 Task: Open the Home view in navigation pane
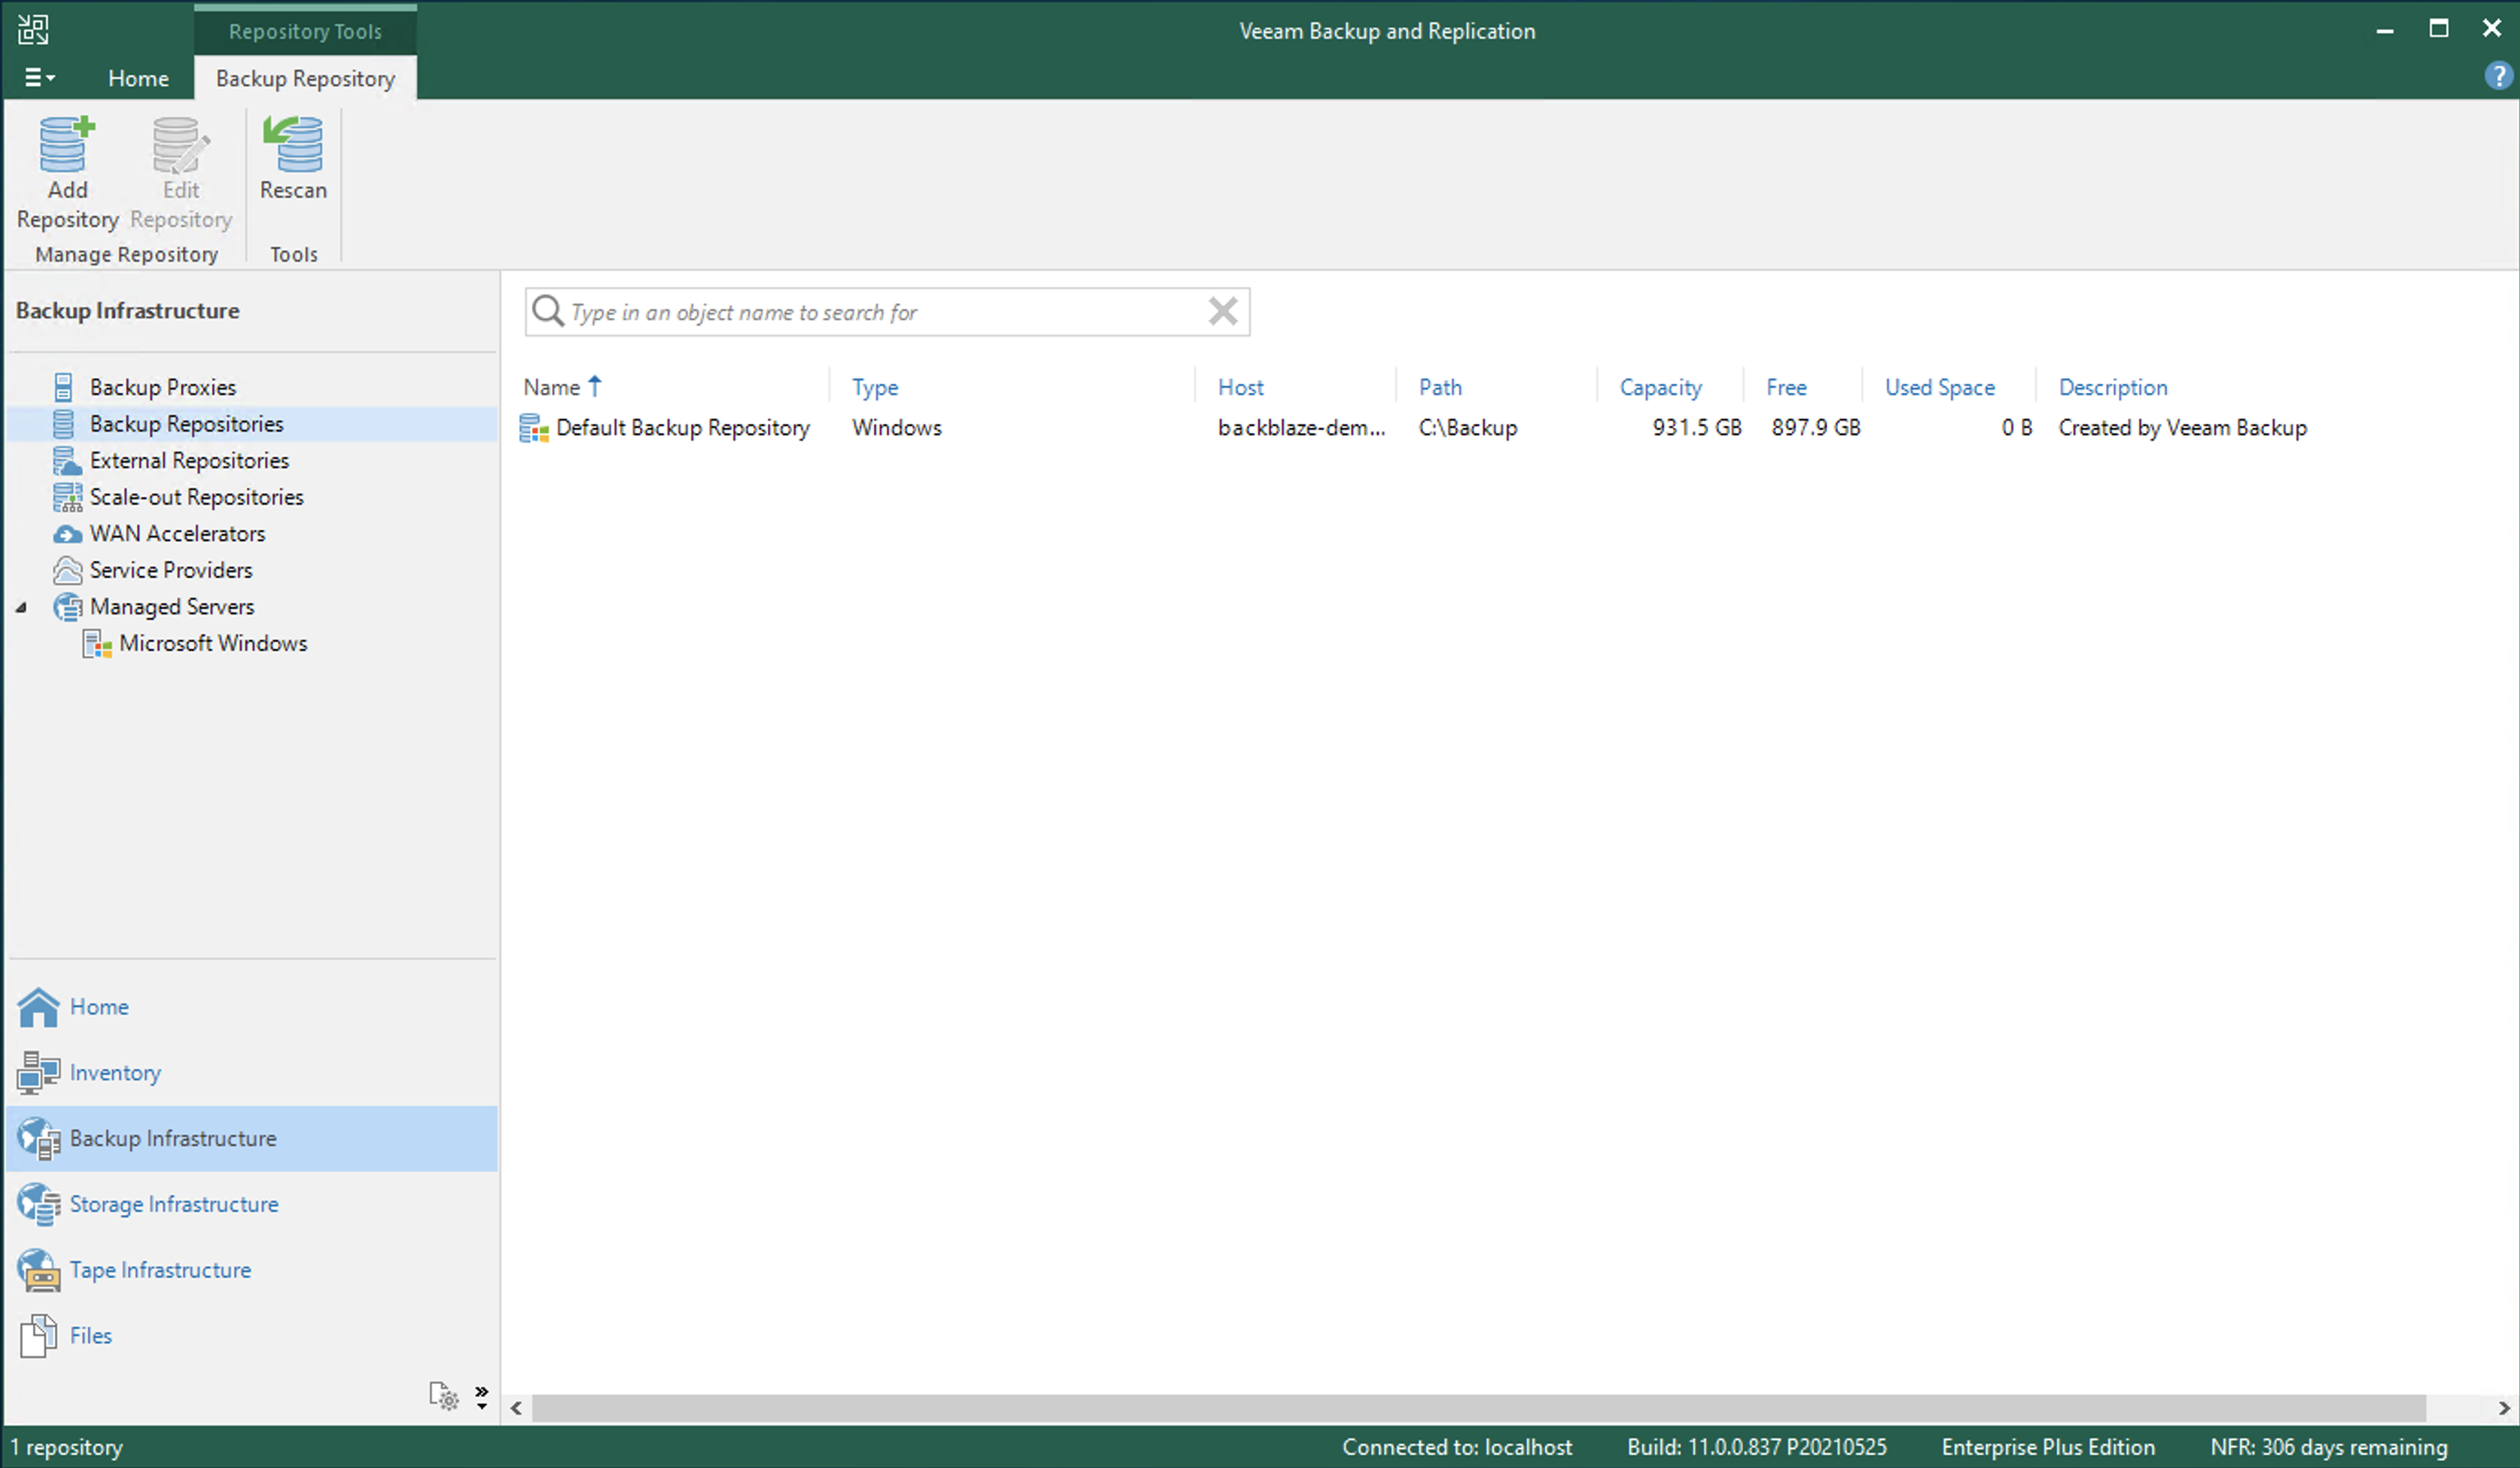click(x=252, y=1007)
